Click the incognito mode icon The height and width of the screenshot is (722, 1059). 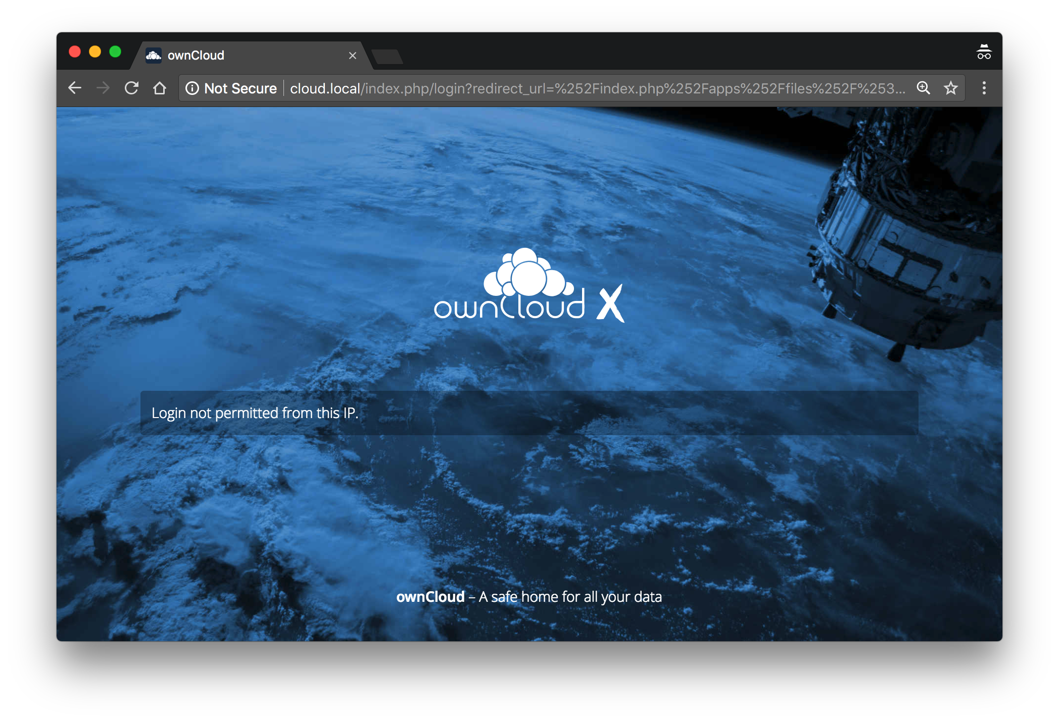click(x=984, y=52)
